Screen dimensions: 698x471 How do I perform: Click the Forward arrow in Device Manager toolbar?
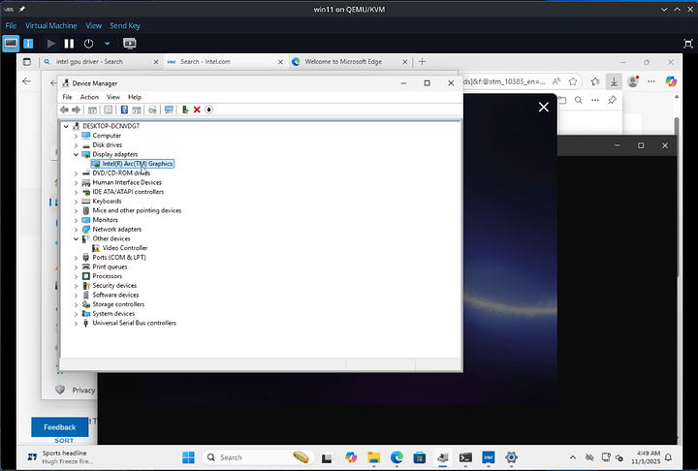pyautogui.click(x=77, y=110)
